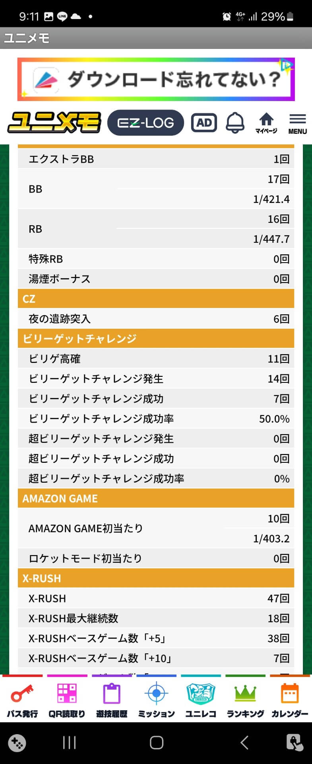Tap the download reminder ad banner
Viewport: 312px width, 764px height.
[x=156, y=79]
